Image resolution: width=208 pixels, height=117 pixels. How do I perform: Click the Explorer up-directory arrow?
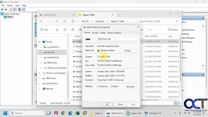point(57,21)
